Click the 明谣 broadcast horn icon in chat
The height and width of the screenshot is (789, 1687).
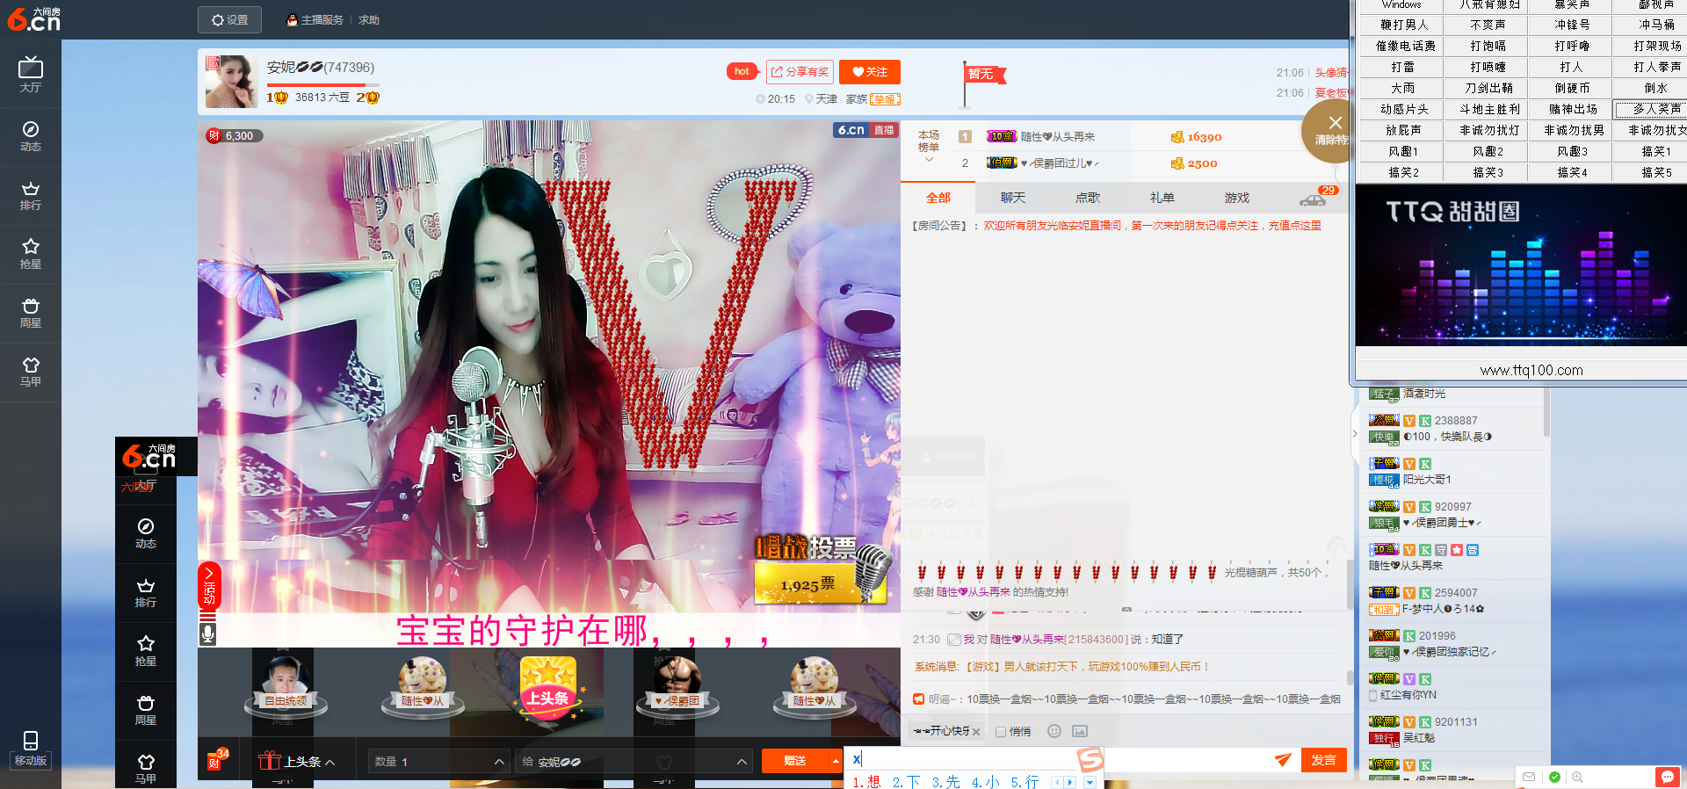[x=919, y=699]
